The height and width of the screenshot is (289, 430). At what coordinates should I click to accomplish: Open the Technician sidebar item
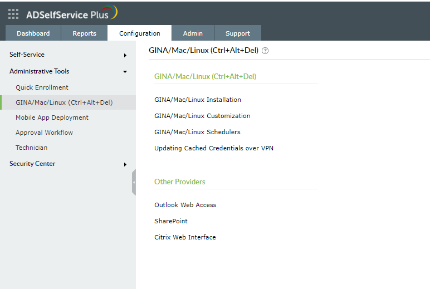point(31,148)
